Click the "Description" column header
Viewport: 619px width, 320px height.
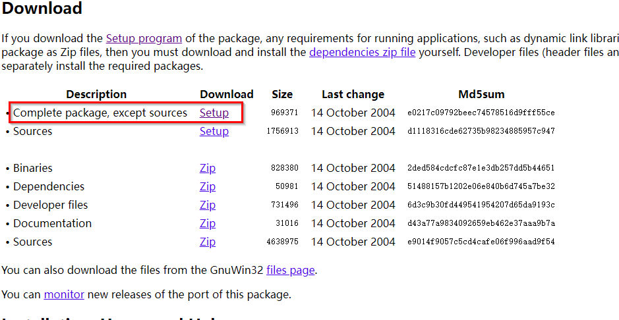click(96, 94)
